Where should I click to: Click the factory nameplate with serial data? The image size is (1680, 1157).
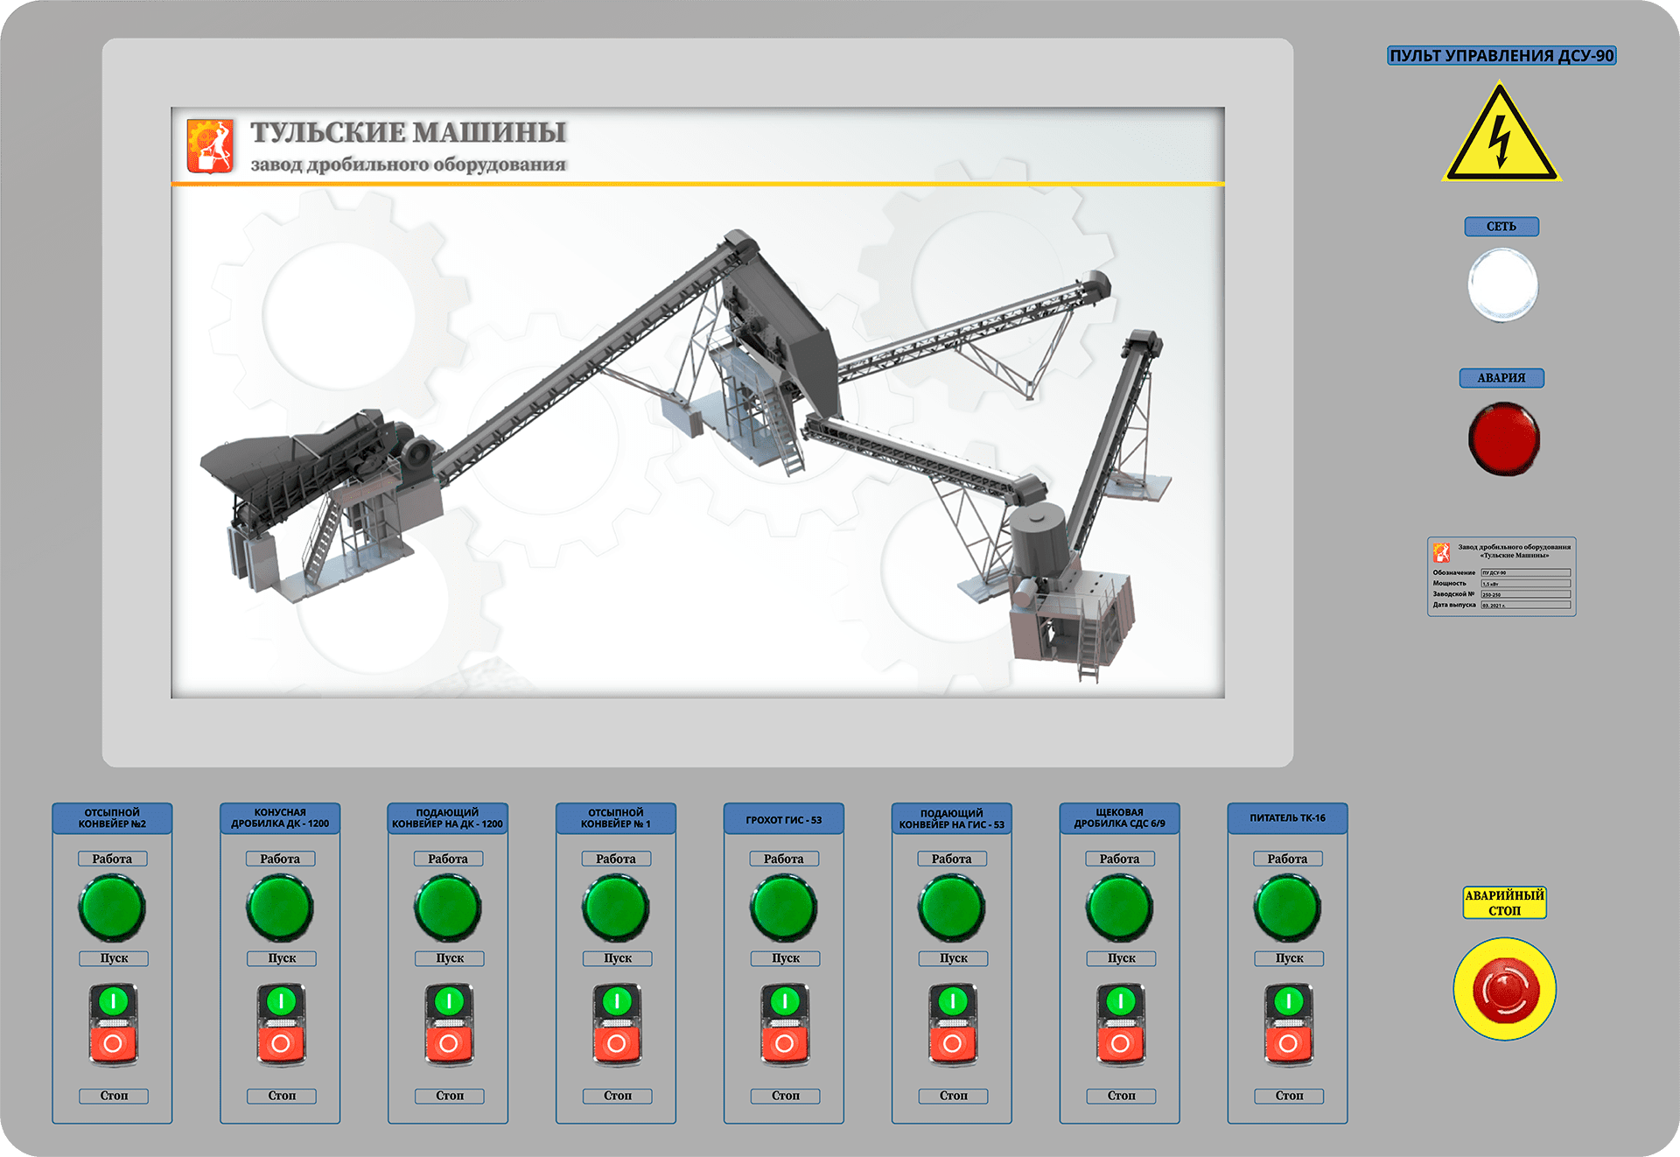pyautogui.click(x=1501, y=577)
